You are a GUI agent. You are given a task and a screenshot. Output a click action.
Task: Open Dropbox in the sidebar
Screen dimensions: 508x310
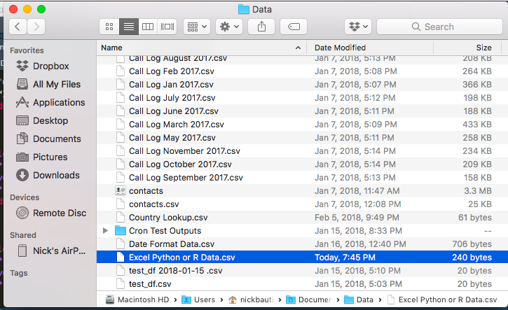pyautogui.click(x=51, y=66)
